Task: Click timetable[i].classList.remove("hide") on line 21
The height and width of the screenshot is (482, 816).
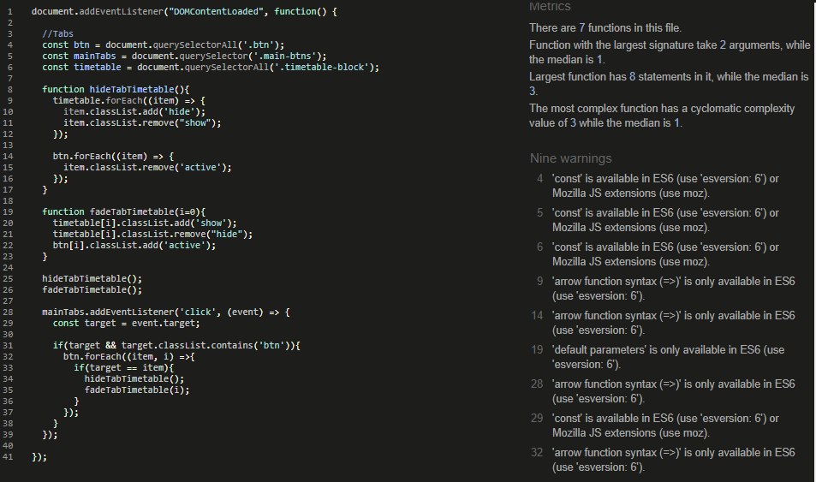Action: point(152,235)
